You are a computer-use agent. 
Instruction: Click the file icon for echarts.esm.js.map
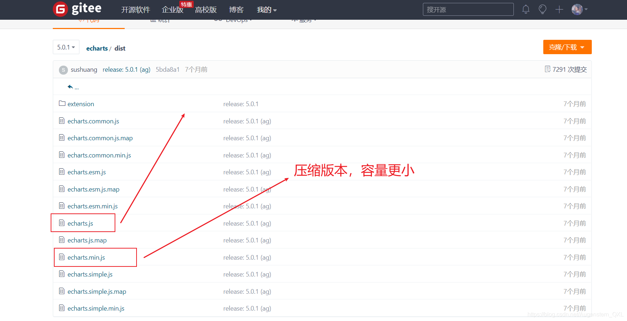(x=62, y=189)
